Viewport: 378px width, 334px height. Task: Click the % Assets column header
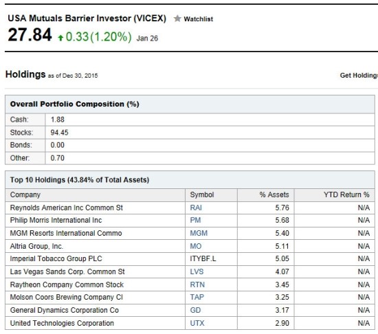pyautogui.click(x=274, y=194)
